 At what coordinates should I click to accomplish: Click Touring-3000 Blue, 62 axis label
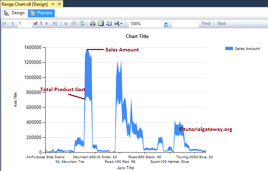(195, 157)
